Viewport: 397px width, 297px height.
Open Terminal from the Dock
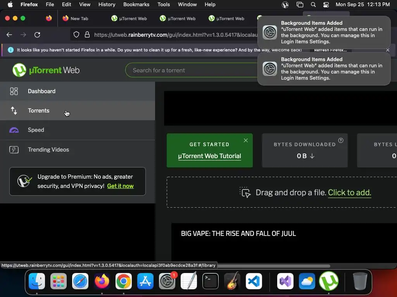(211, 281)
